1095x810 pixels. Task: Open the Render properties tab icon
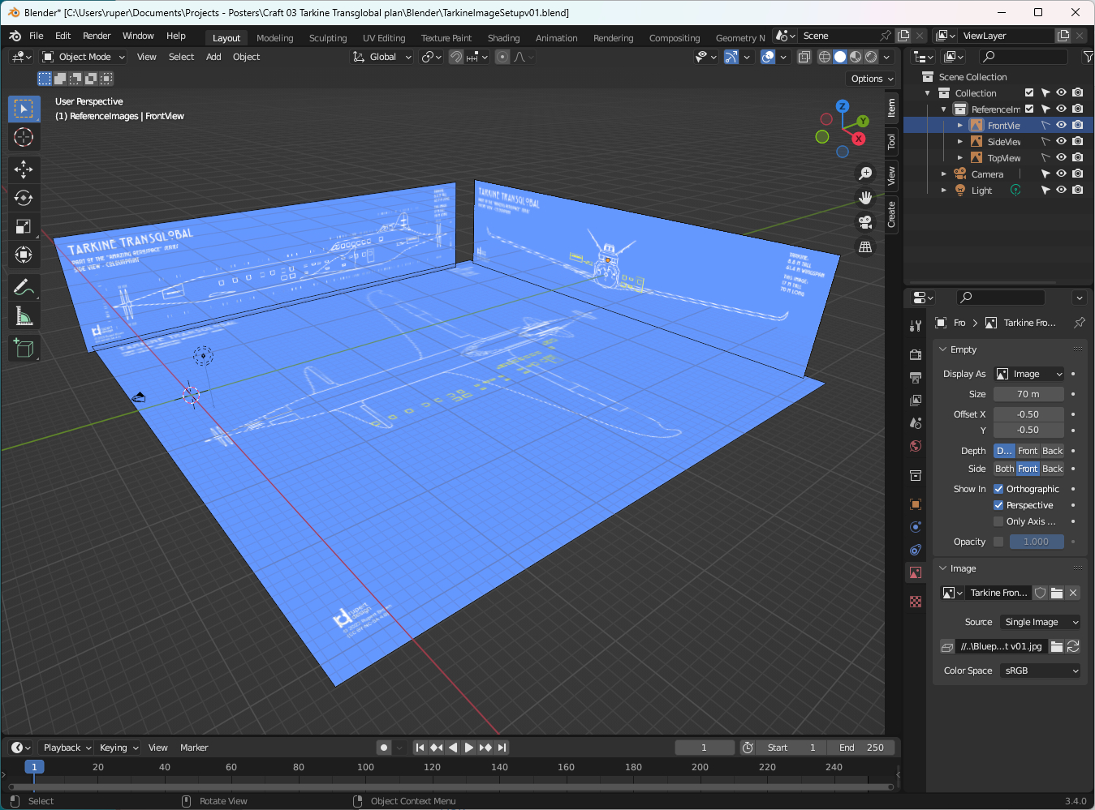pyautogui.click(x=916, y=355)
